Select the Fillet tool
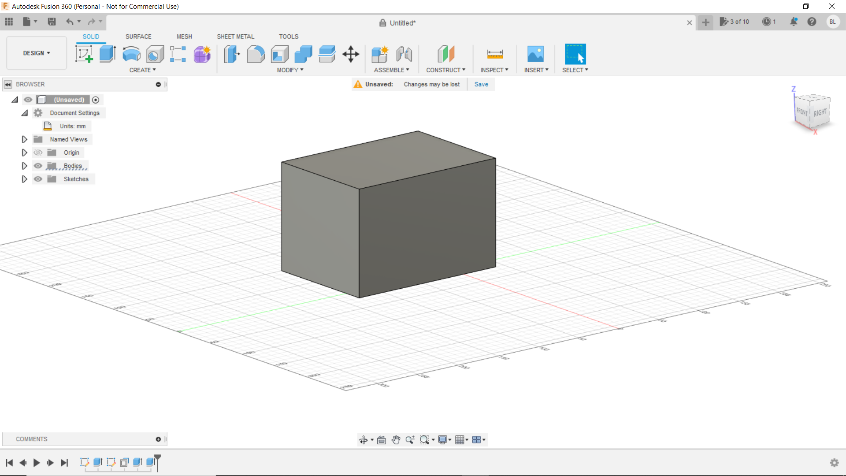The width and height of the screenshot is (846, 476). [256, 54]
